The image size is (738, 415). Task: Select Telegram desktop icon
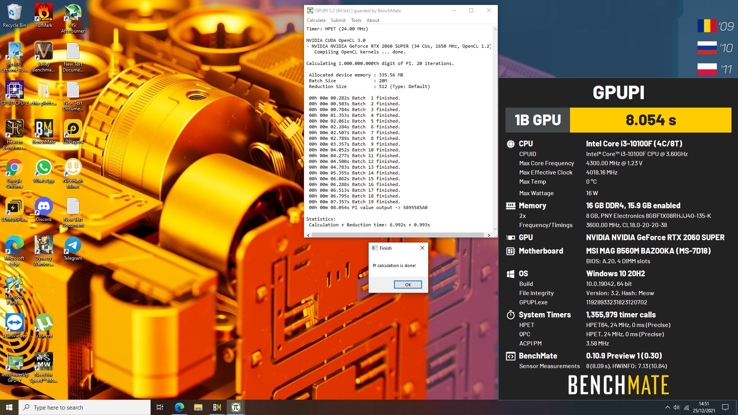tap(73, 248)
